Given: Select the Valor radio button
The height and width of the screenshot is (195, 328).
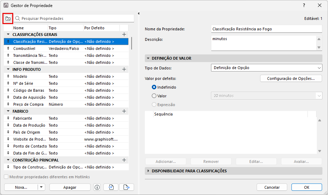Looking at the screenshot, I should 154,96.
